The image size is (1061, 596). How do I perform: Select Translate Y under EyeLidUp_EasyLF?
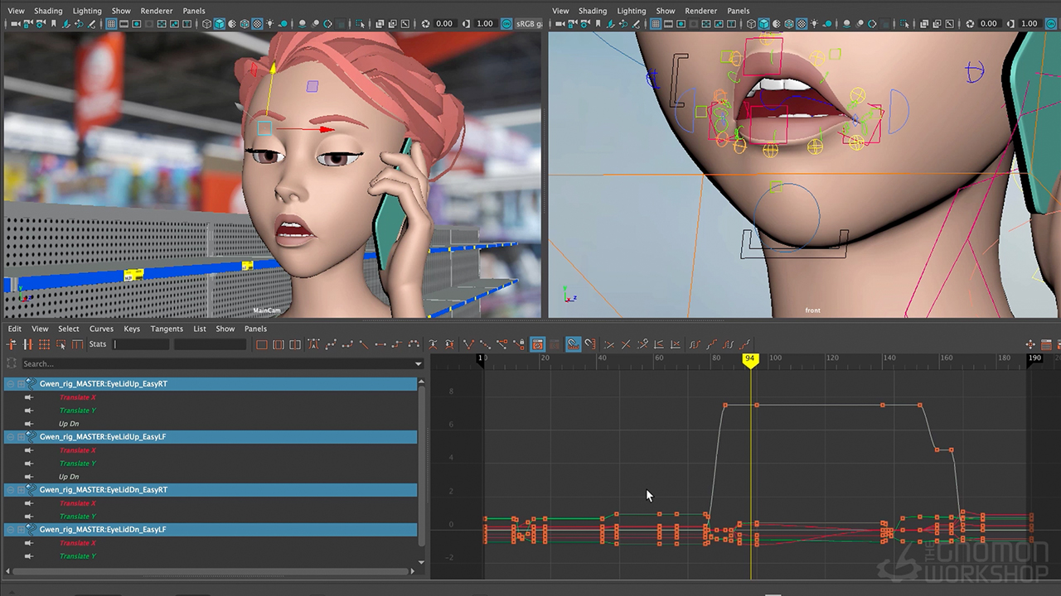pos(78,464)
